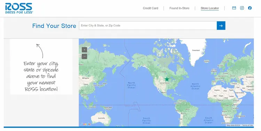This screenshot has height=131, width=261.
Task: Open the email envelope icon
Action: pyautogui.click(x=234, y=8)
